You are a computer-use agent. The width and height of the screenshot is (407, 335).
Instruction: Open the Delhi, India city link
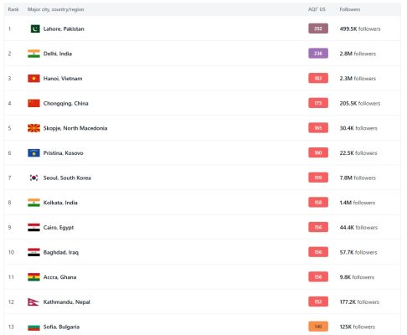[x=58, y=54]
